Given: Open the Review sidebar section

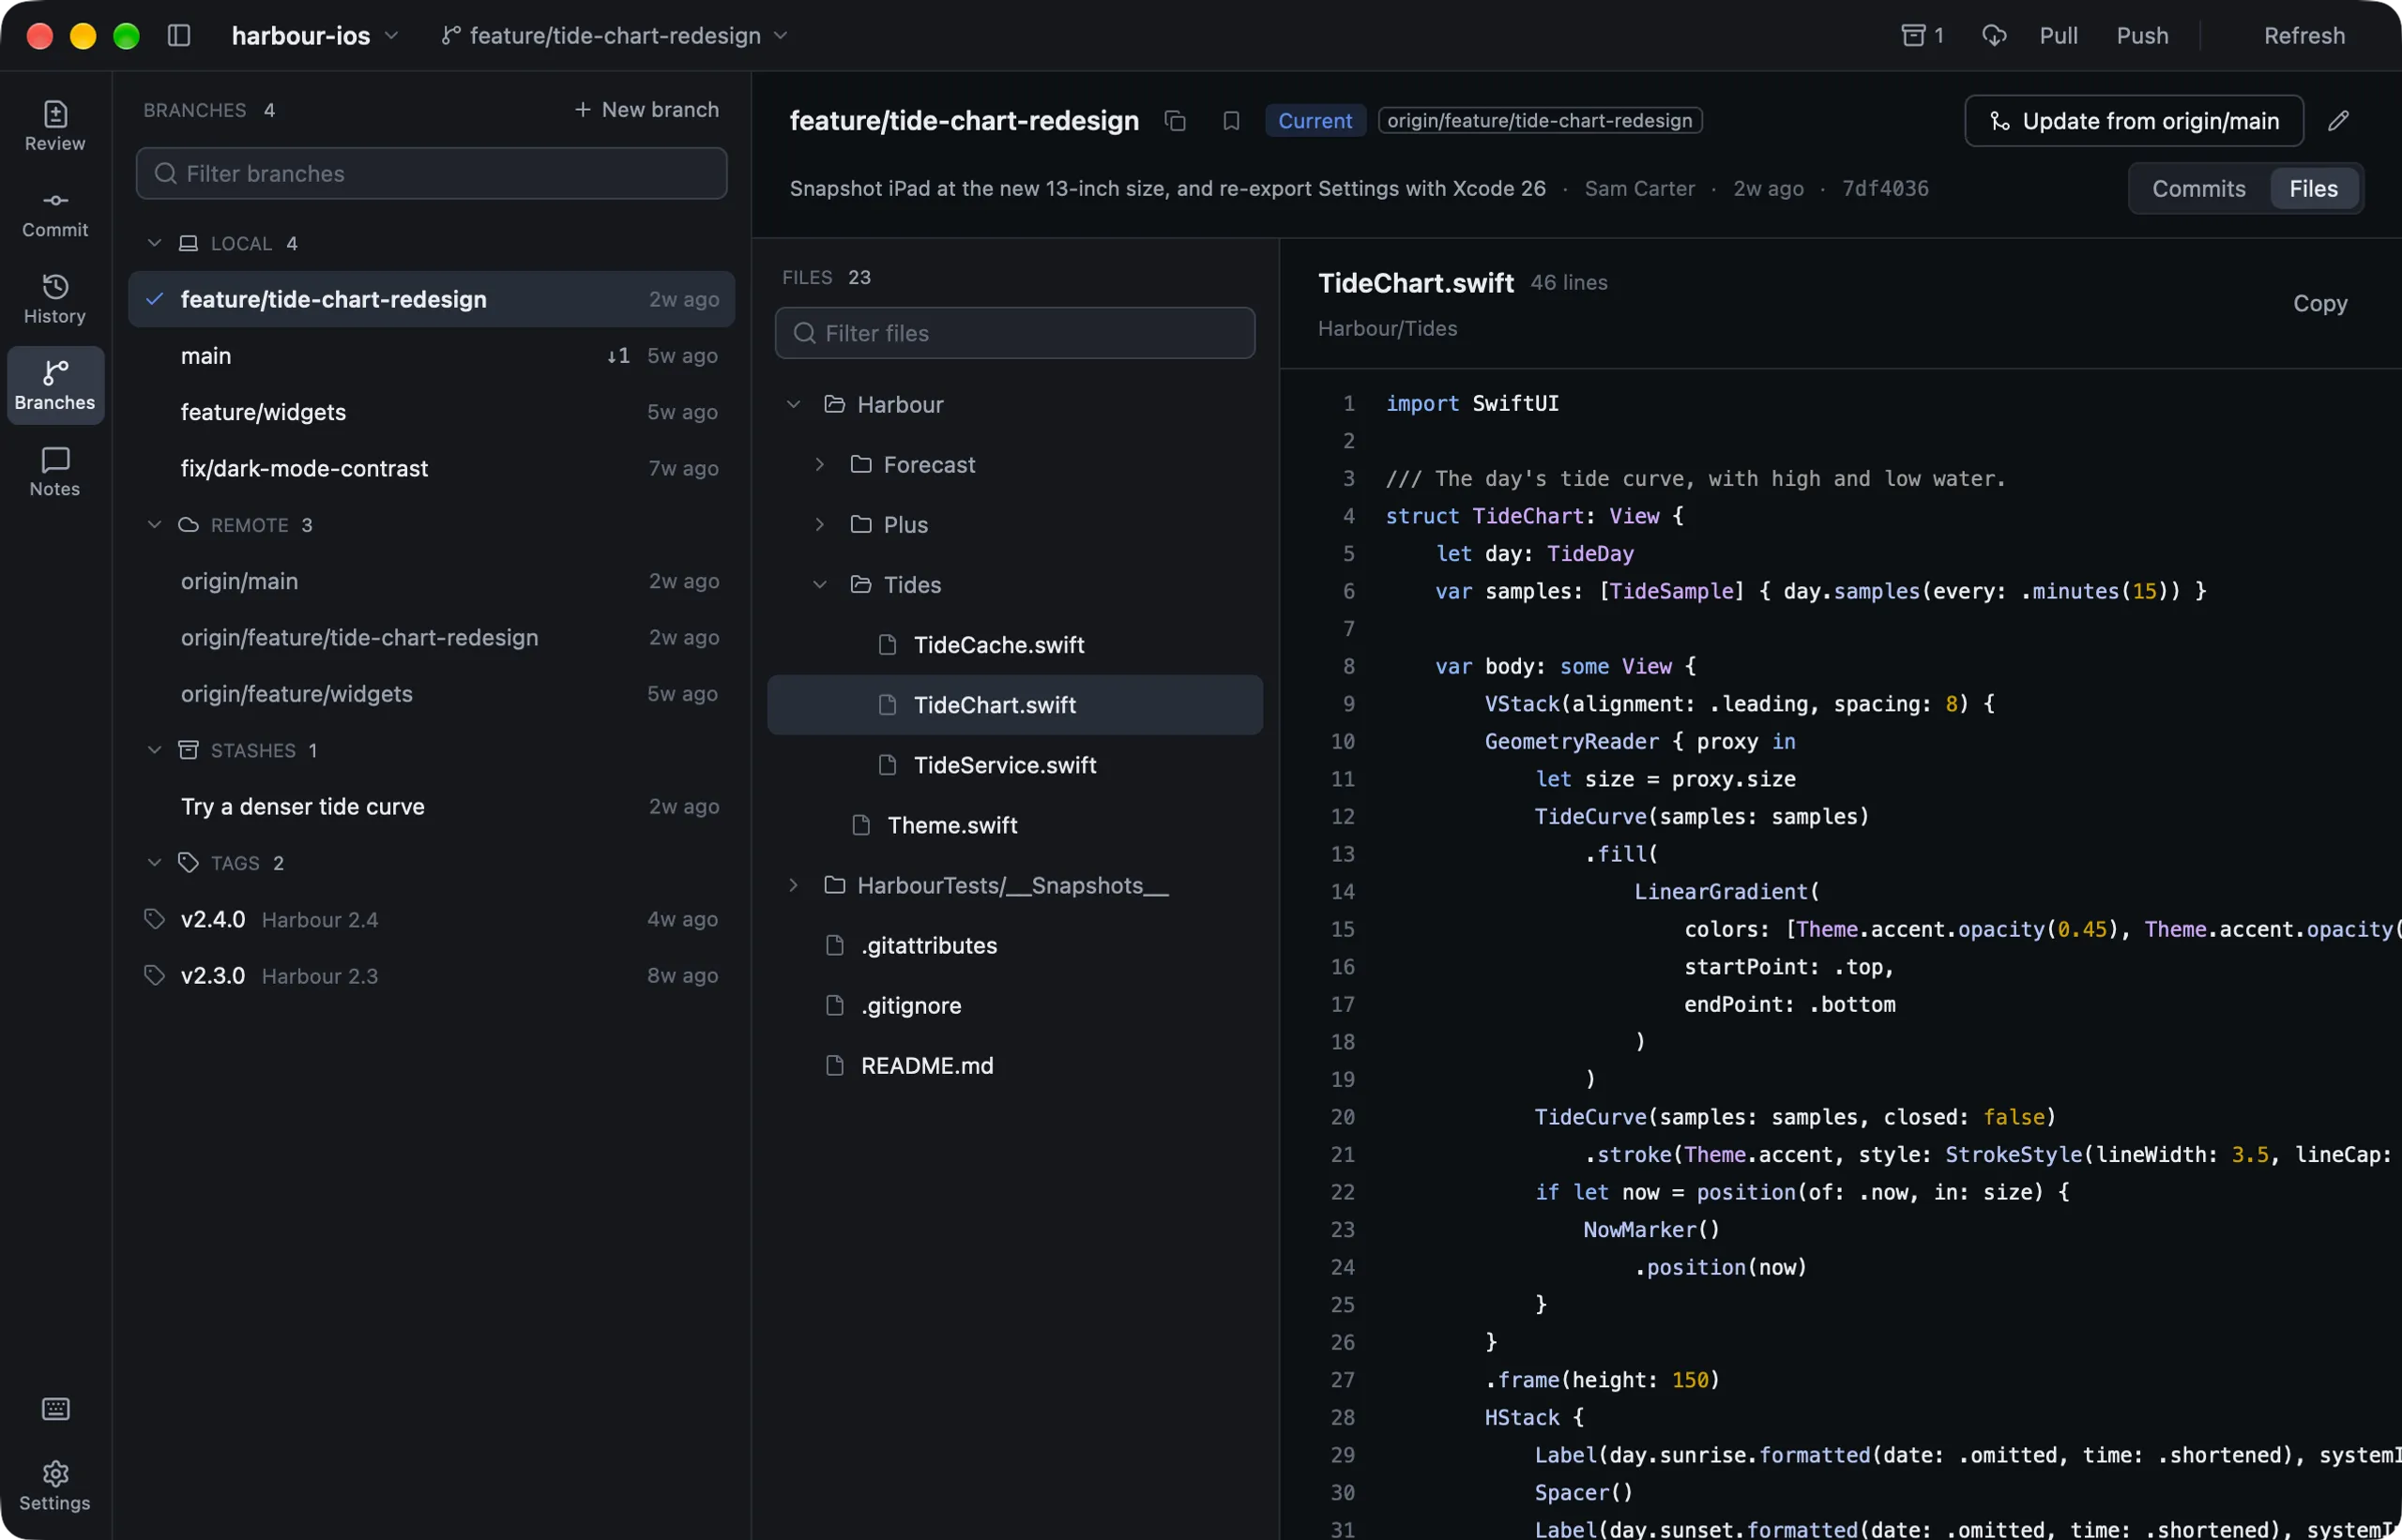Looking at the screenshot, I should tap(55, 126).
